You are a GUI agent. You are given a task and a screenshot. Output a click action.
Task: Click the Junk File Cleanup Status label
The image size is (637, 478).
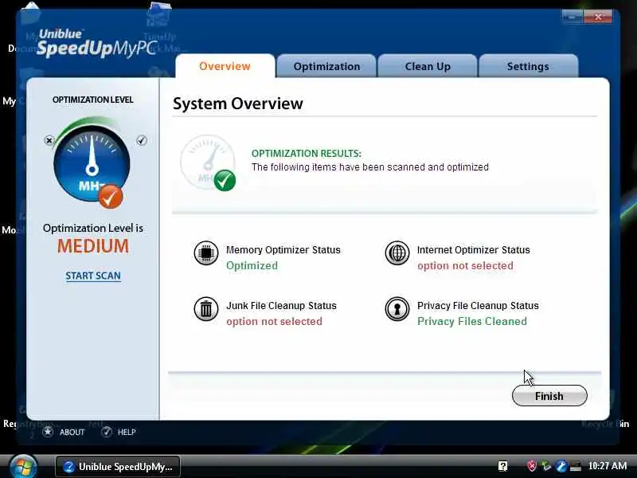coord(281,306)
